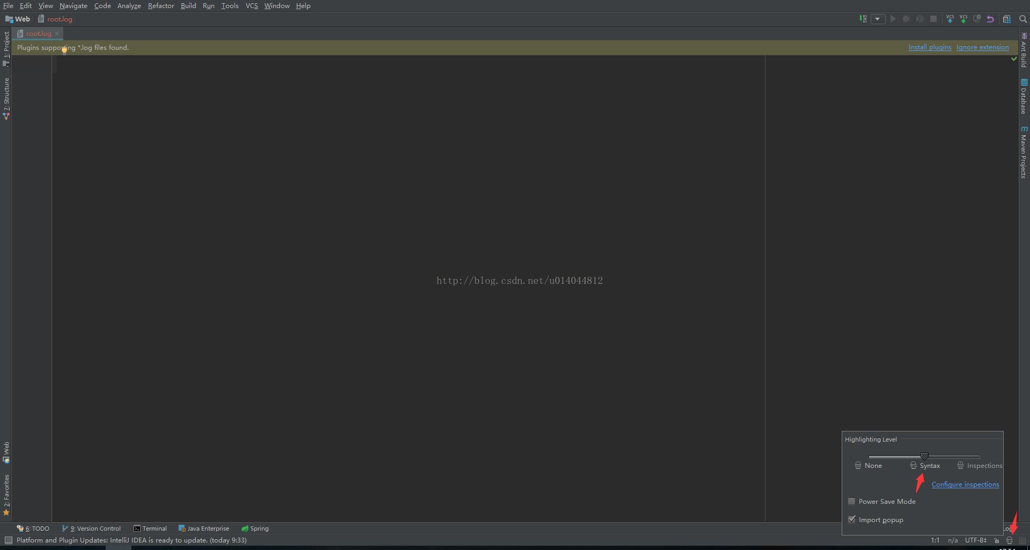The image size is (1030, 550).
Task: Open the VCS menu
Action: pos(252,5)
